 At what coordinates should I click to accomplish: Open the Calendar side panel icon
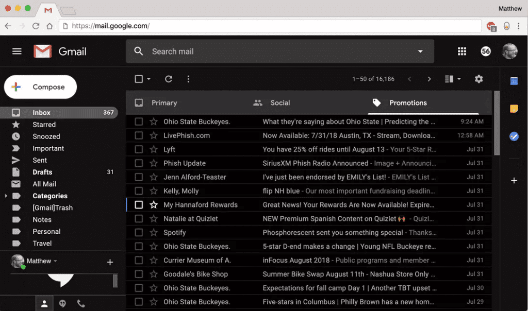[x=514, y=81]
